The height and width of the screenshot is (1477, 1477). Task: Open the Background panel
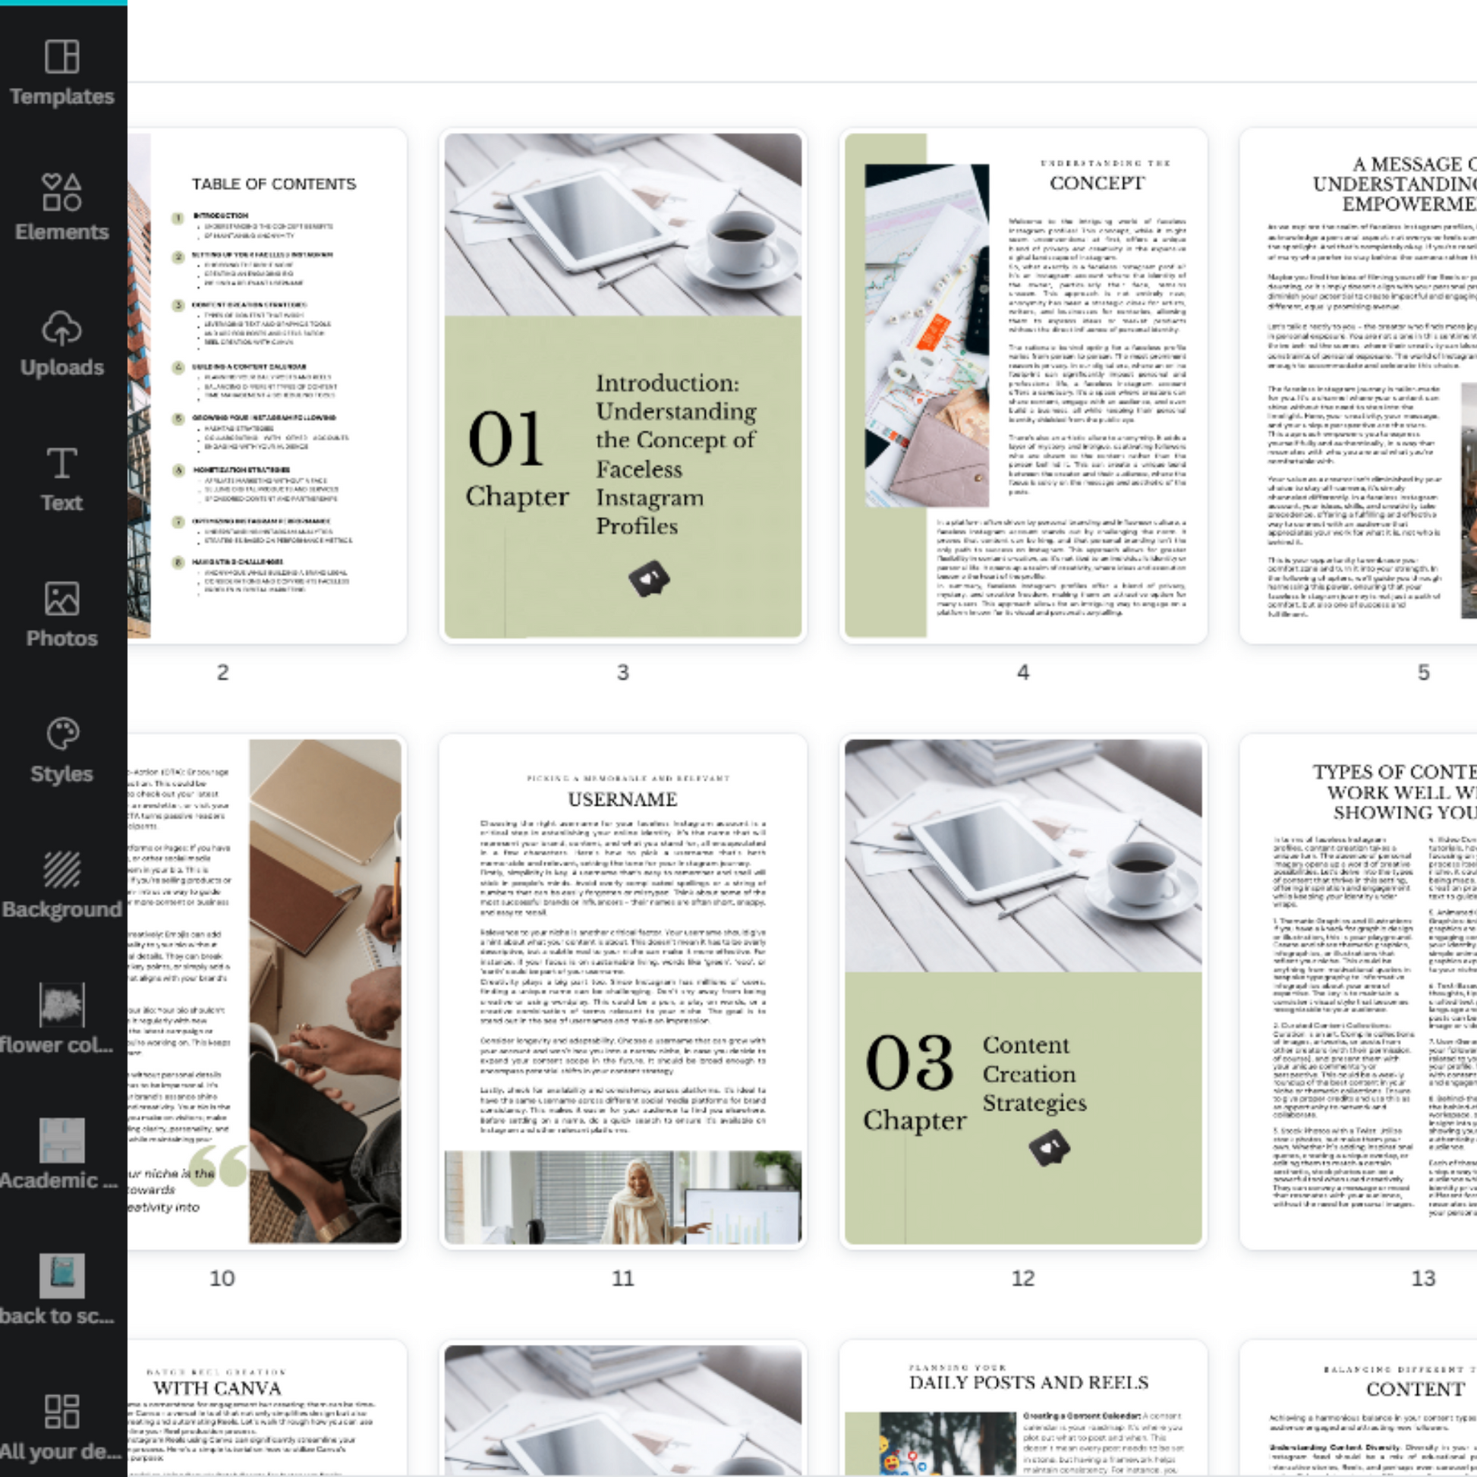pyautogui.click(x=62, y=885)
